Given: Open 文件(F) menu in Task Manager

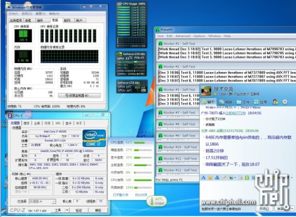Looking at the screenshot, I should click(13, 14).
